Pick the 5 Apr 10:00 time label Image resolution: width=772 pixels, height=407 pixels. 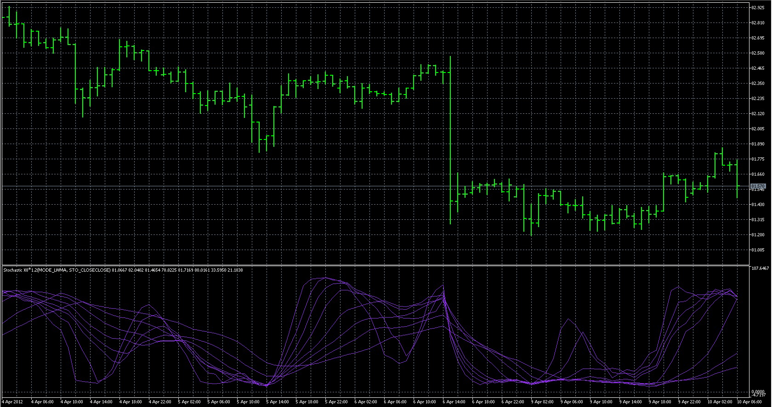tap(249, 402)
